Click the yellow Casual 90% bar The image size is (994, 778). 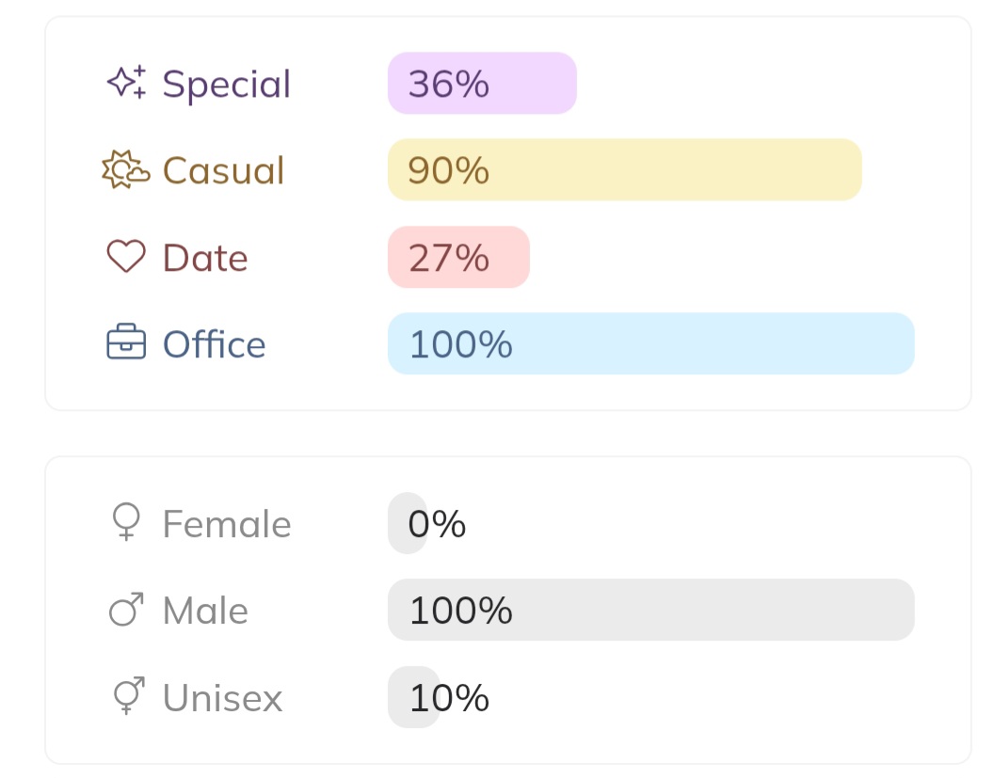point(624,170)
